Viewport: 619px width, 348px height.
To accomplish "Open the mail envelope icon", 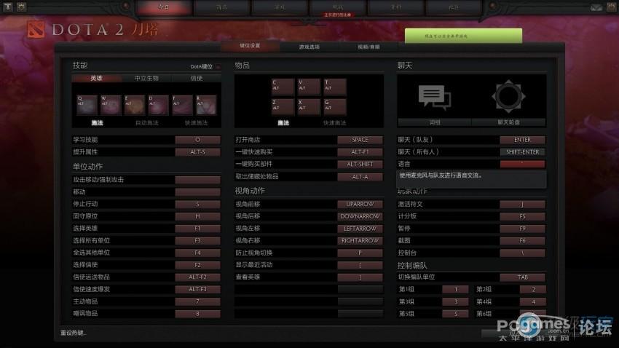I will click(x=596, y=7).
